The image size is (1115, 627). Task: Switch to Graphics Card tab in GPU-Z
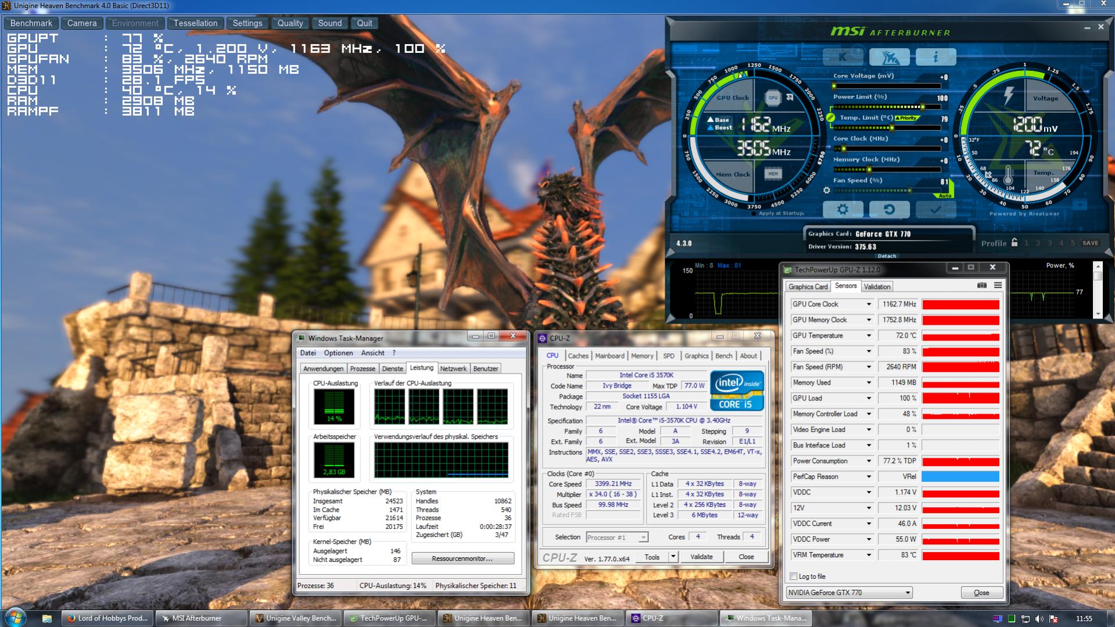tap(808, 286)
